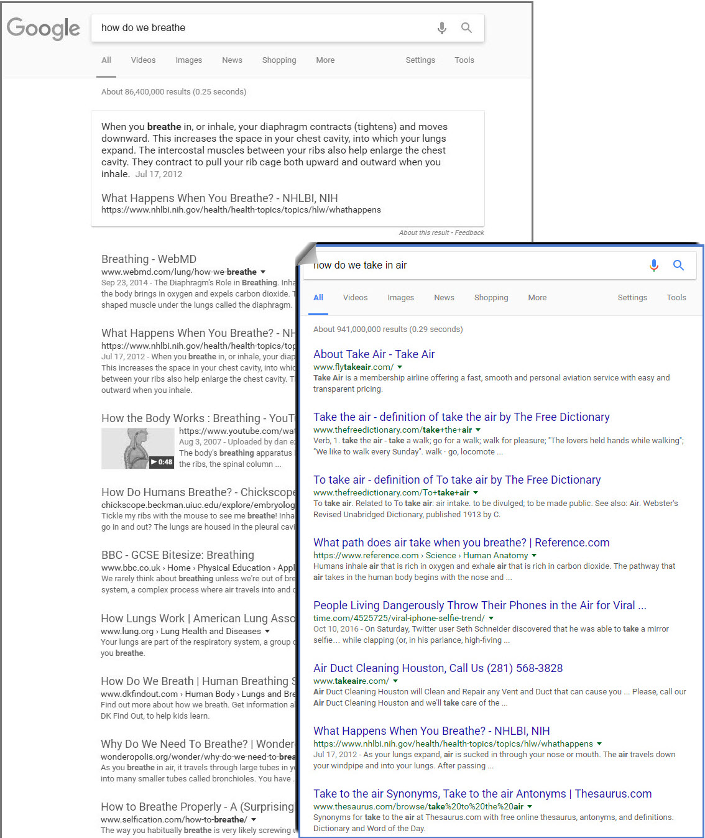Open the Shopping tab in front window
The image size is (705, 838).
[x=491, y=298]
